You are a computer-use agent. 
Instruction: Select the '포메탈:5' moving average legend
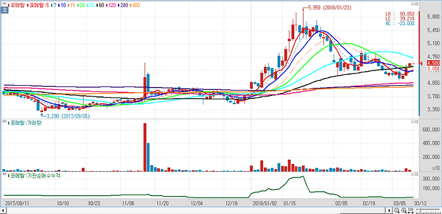coord(38,5)
